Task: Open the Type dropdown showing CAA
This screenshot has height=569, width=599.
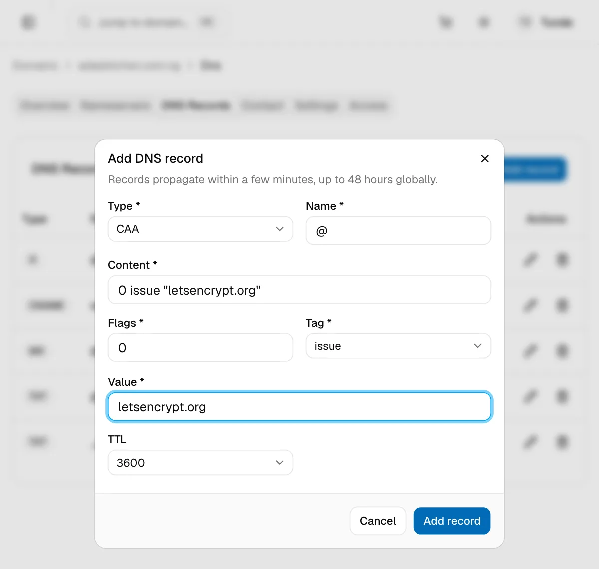Action: [x=200, y=229]
